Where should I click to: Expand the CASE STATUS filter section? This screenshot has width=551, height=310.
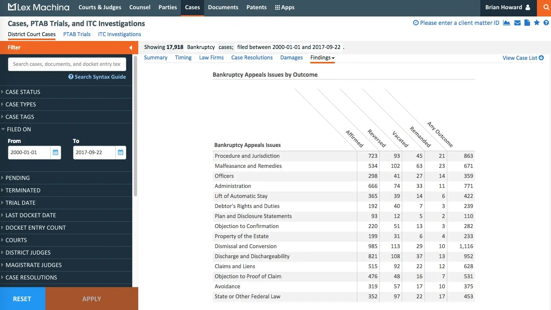(x=23, y=92)
